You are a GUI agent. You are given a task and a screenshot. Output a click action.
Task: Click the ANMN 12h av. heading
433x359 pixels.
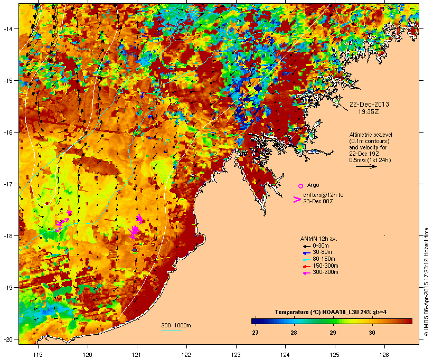(x=318, y=239)
